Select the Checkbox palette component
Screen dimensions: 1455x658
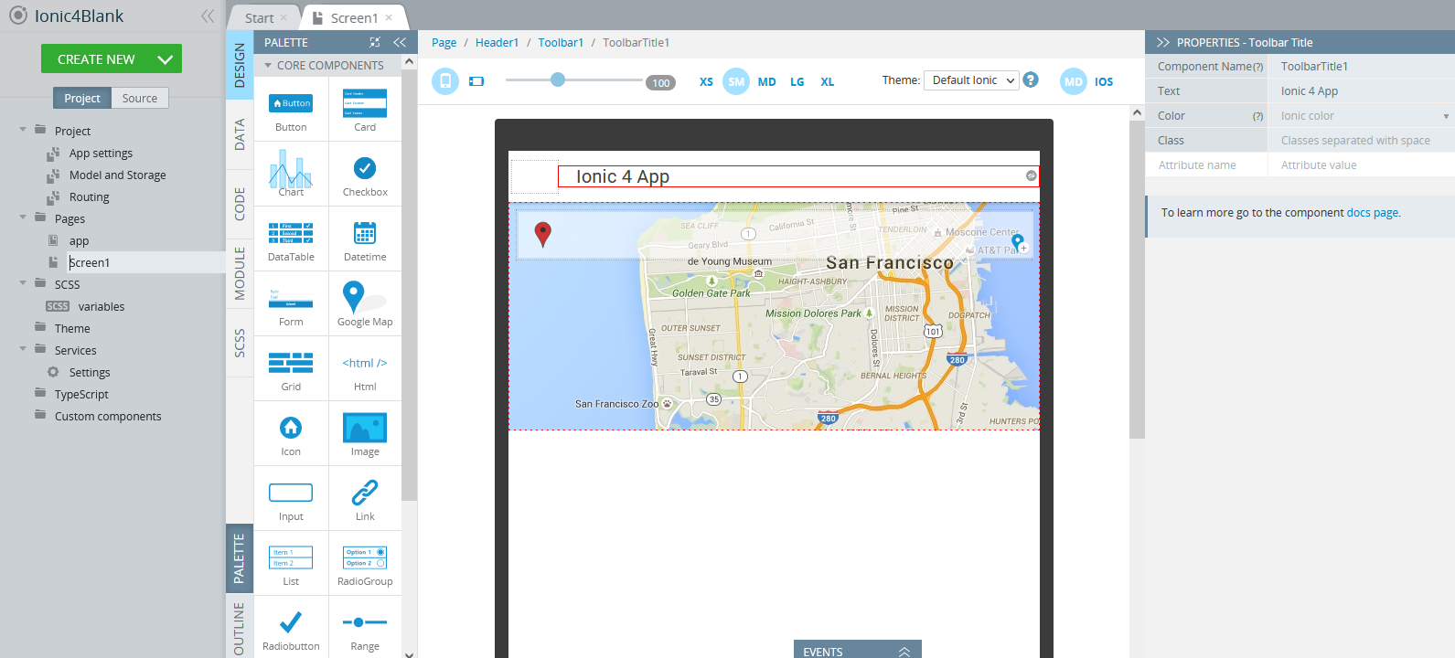(x=364, y=175)
